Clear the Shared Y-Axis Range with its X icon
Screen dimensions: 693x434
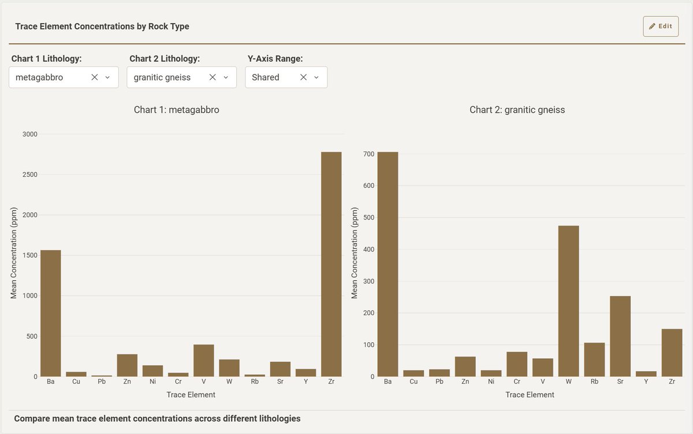point(303,77)
